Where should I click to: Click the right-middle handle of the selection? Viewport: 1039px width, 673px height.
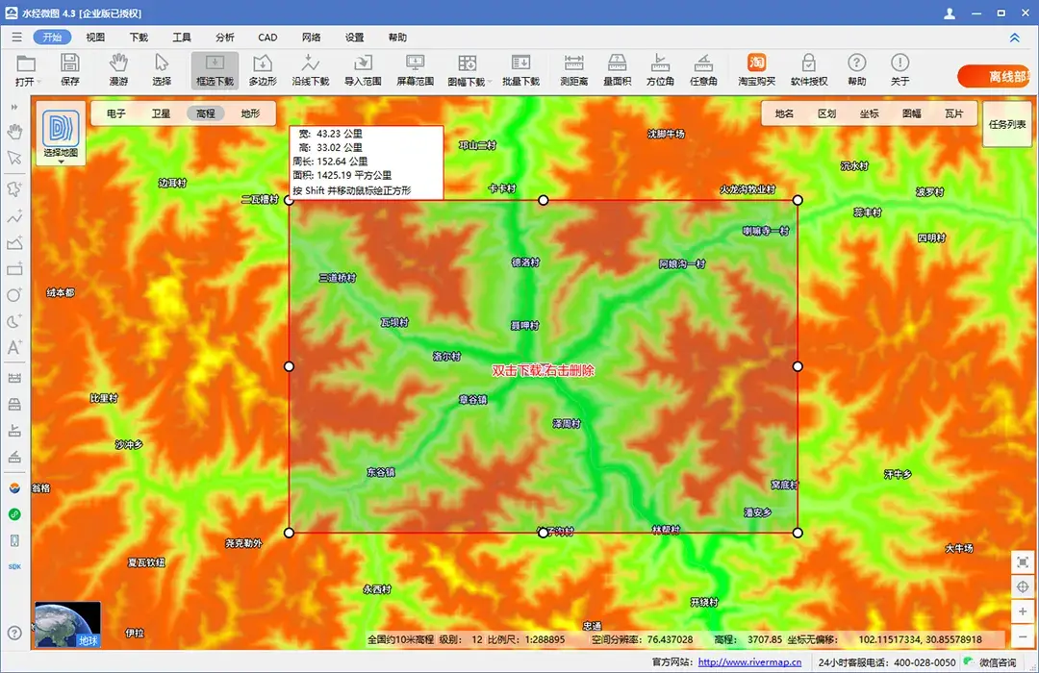[798, 366]
